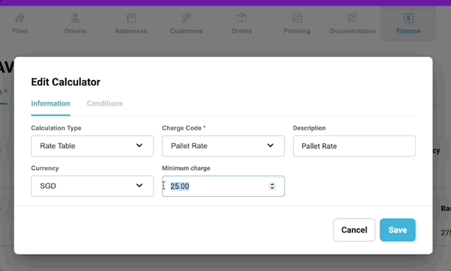Click the Description input field
The width and height of the screenshot is (451, 271).
354,146
